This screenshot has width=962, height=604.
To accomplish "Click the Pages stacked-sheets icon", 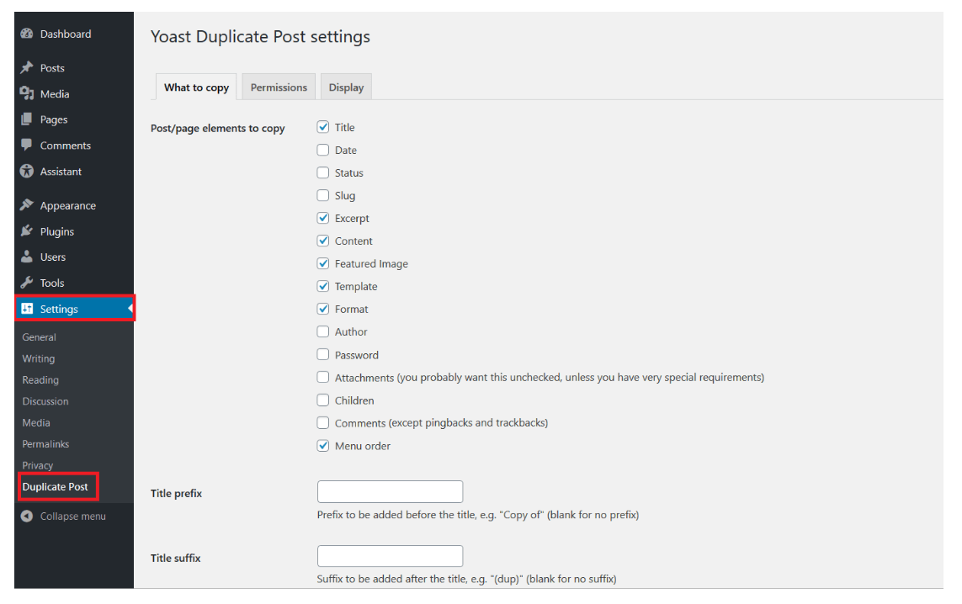I will click(26, 119).
